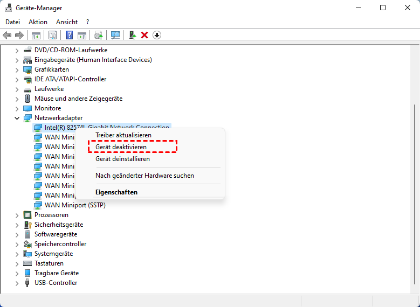Expand the DVD/CD-ROM-Laufwerke node
420x307 pixels.
tap(17, 51)
